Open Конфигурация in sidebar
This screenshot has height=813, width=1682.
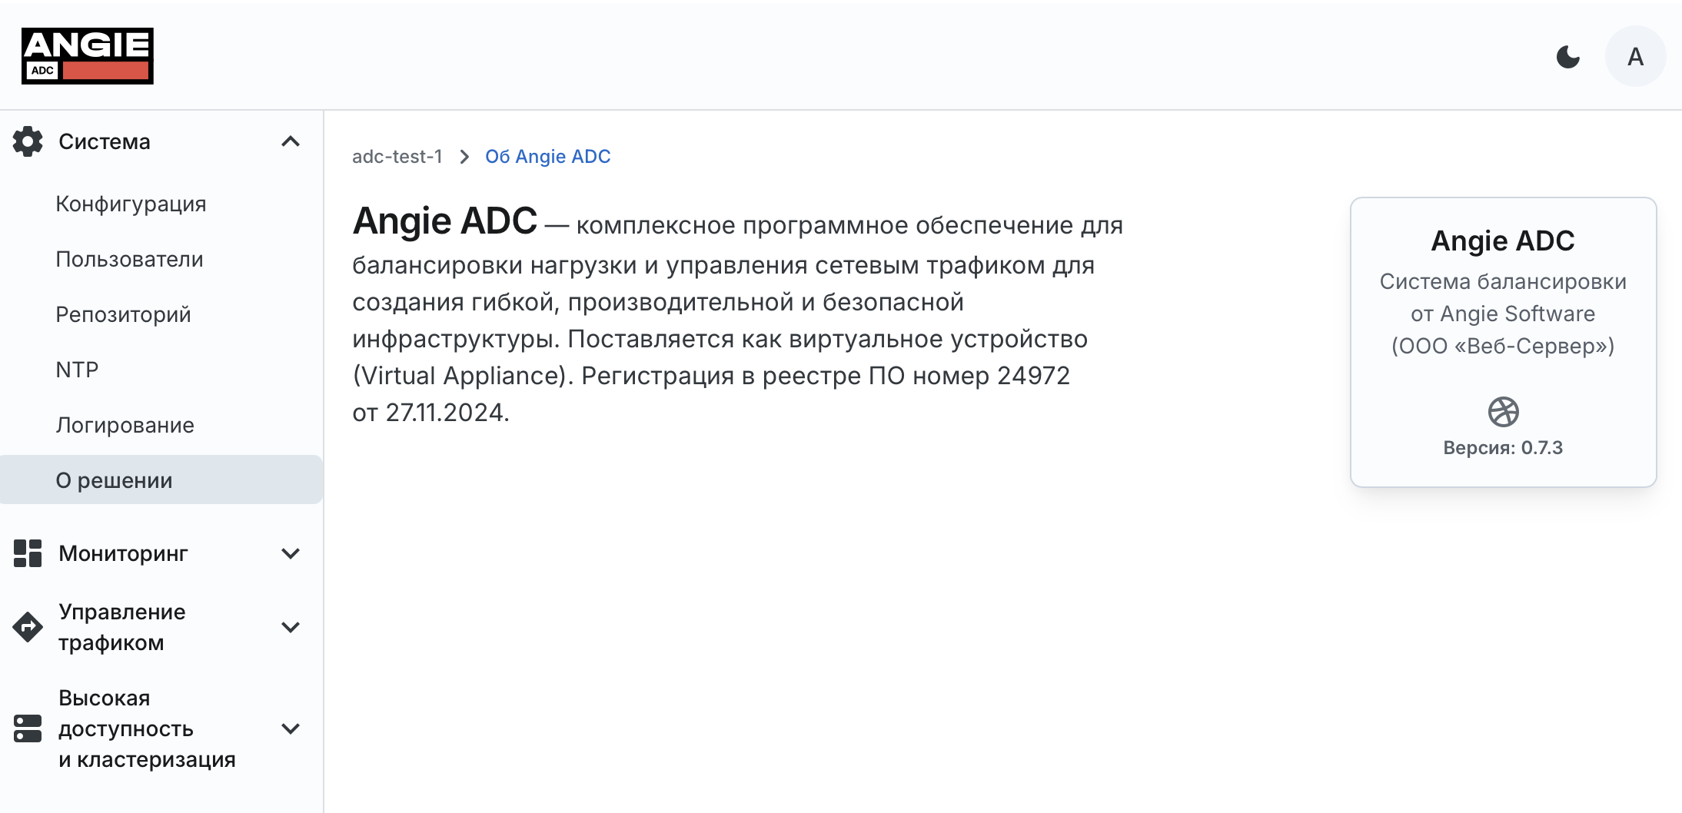pyautogui.click(x=131, y=204)
